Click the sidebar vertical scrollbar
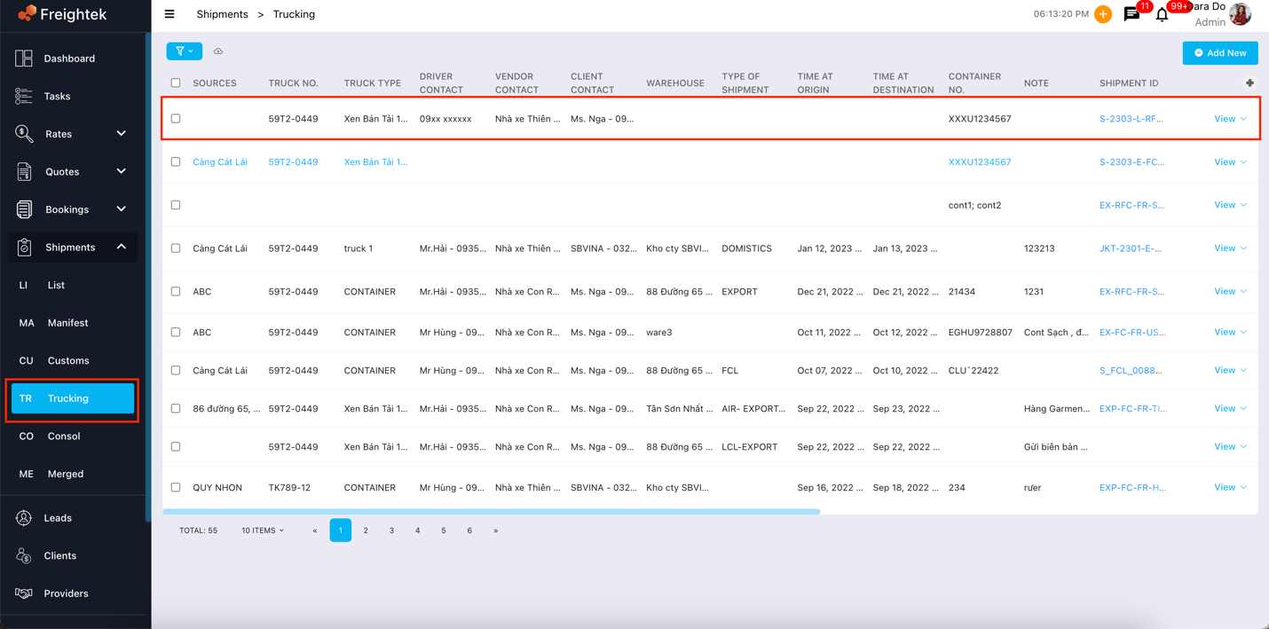Viewport: 1269px width, 629px height. click(x=147, y=277)
